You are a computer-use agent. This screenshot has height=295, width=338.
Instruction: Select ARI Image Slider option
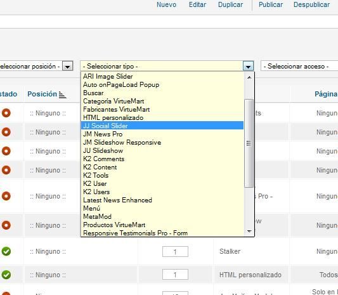[x=162, y=76]
